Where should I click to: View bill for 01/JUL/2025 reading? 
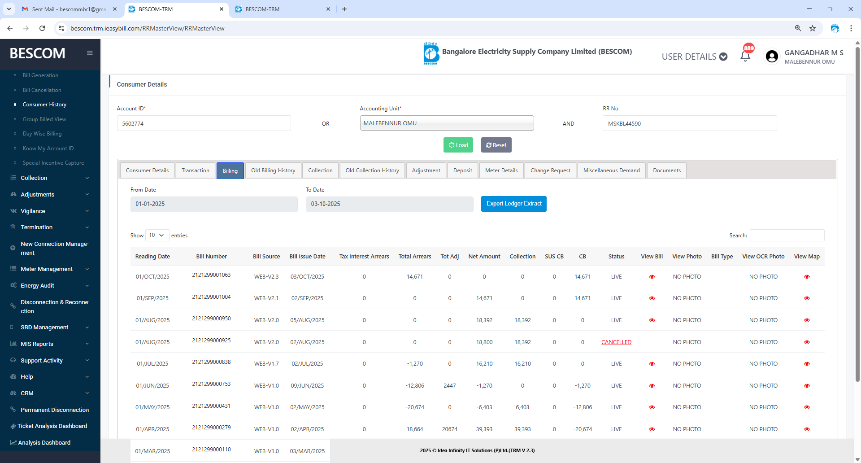coord(652,364)
